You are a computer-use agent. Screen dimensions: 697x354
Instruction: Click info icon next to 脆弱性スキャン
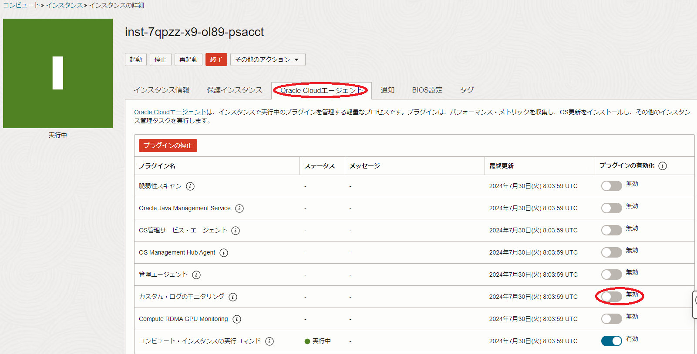point(190,186)
